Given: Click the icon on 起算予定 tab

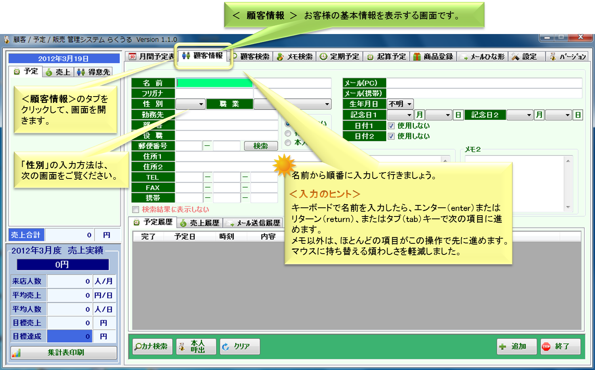Looking at the screenshot, I should click(370, 57).
